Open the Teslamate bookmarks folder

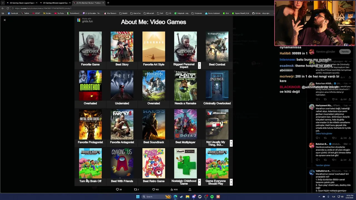click(x=197, y=13)
